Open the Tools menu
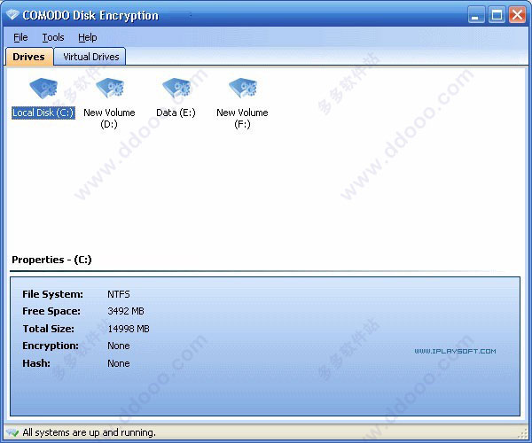Image resolution: width=532 pixels, height=443 pixels. click(53, 37)
